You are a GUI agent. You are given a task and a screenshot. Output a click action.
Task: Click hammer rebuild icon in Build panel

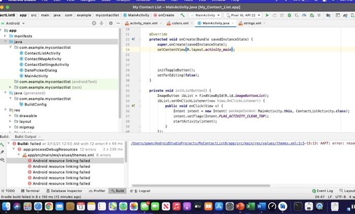coord(2,144)
